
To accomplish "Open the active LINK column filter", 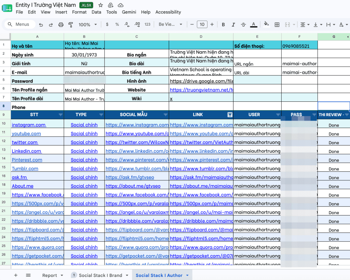I will coord(230,115).
